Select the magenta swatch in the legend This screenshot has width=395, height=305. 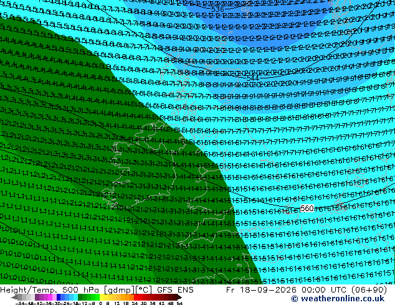coord(50,297)
